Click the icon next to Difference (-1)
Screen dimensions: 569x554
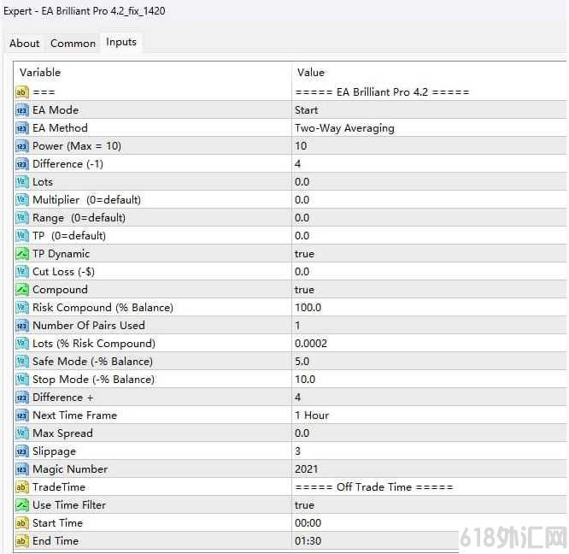point(21,164)
